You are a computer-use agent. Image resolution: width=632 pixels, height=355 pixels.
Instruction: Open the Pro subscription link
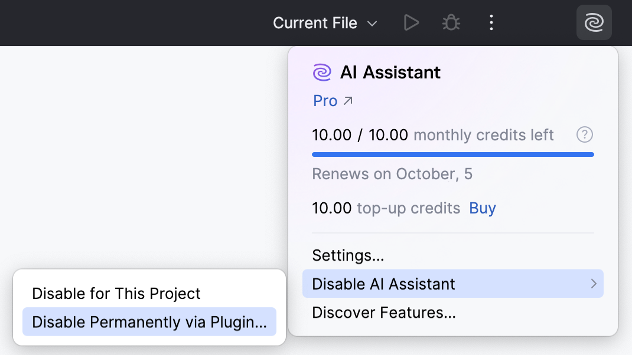[324, 100]
